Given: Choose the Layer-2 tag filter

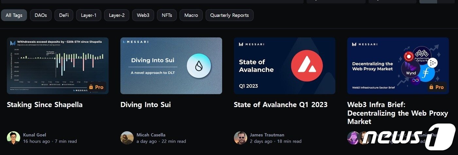Looking at the screenshot, I should [116, 15].
